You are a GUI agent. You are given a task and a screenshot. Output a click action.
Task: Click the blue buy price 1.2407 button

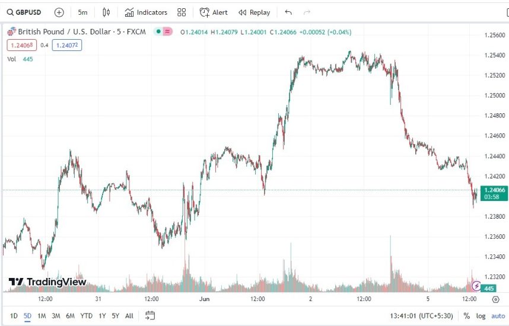click(66, 45)
